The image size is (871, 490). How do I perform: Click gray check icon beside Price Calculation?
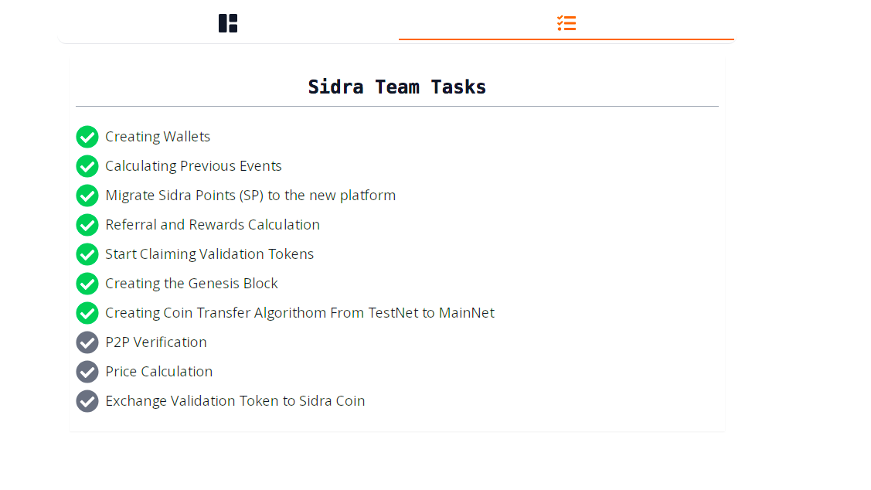pyautogui.click(x=87, y=372)
